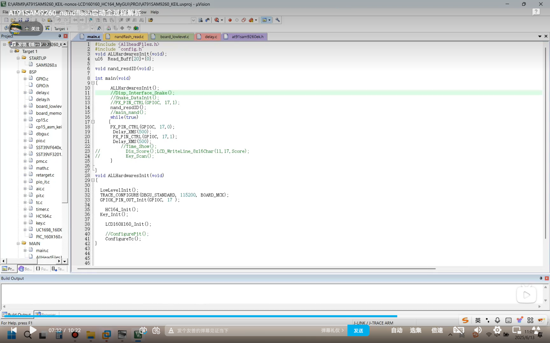Open the File menu
Image resolution: width=550 pixels, height=343 pixels.
point(5,12)
